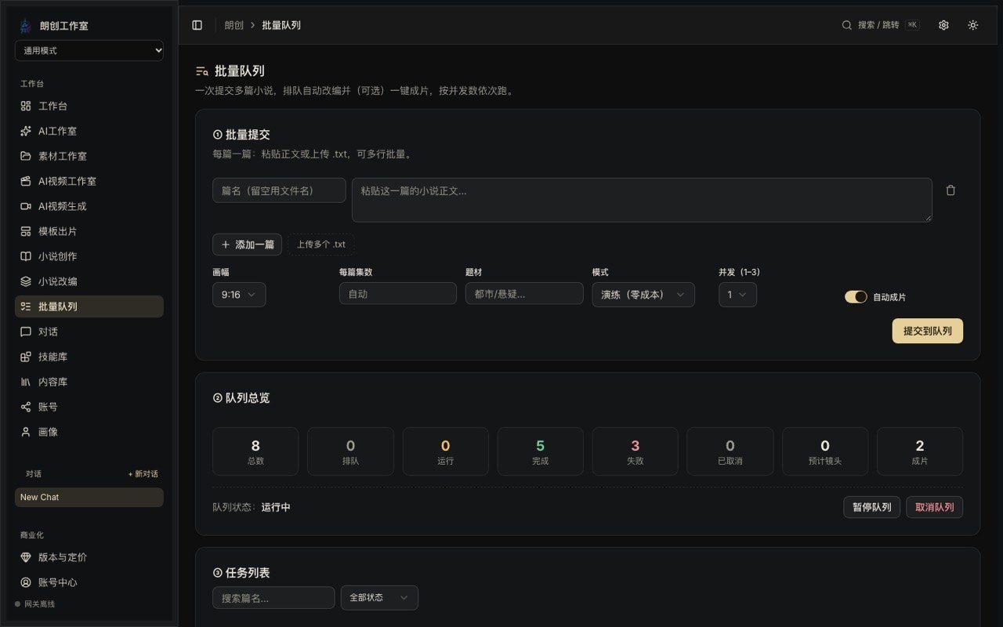This screenshot has width=1003, height=627.
Task: Click the 完成 5 stat card
Action: tap(540, 451)
